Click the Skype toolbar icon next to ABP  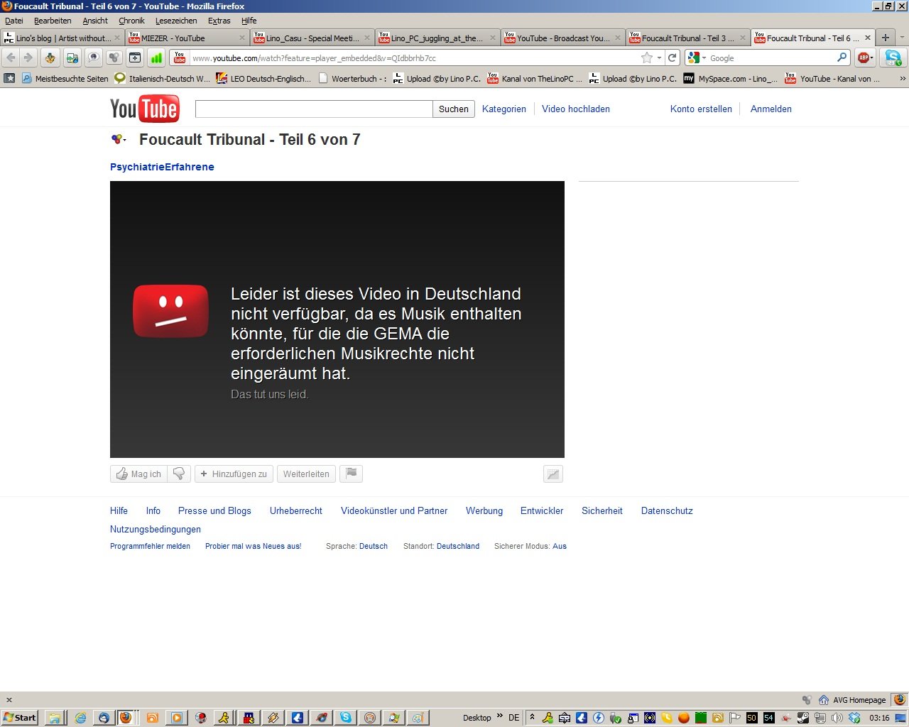(x=893, y=58)
